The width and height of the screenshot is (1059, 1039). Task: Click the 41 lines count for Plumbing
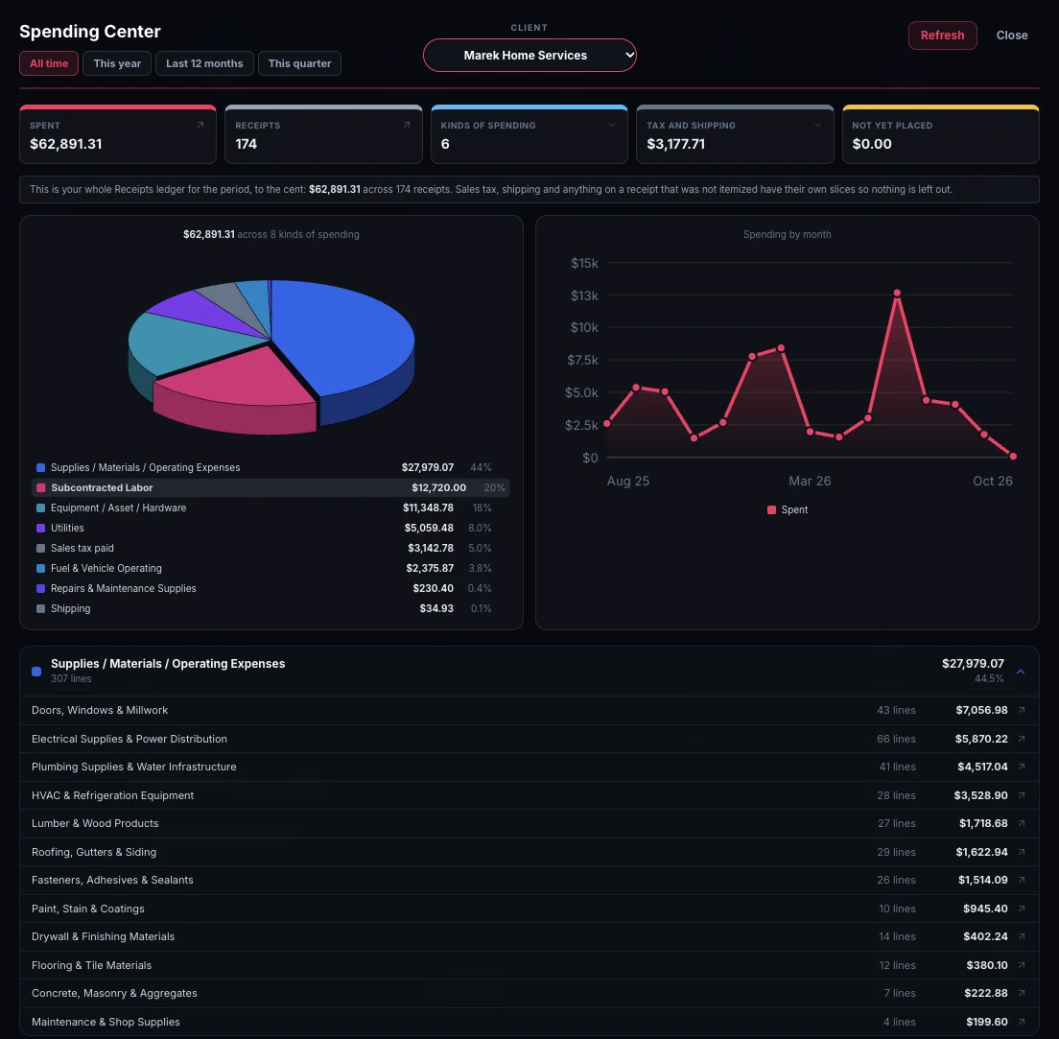point(898,767)
